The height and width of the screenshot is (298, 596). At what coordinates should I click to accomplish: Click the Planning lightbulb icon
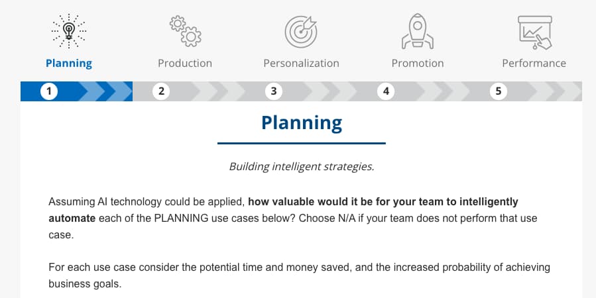click(x=69, y=31)
